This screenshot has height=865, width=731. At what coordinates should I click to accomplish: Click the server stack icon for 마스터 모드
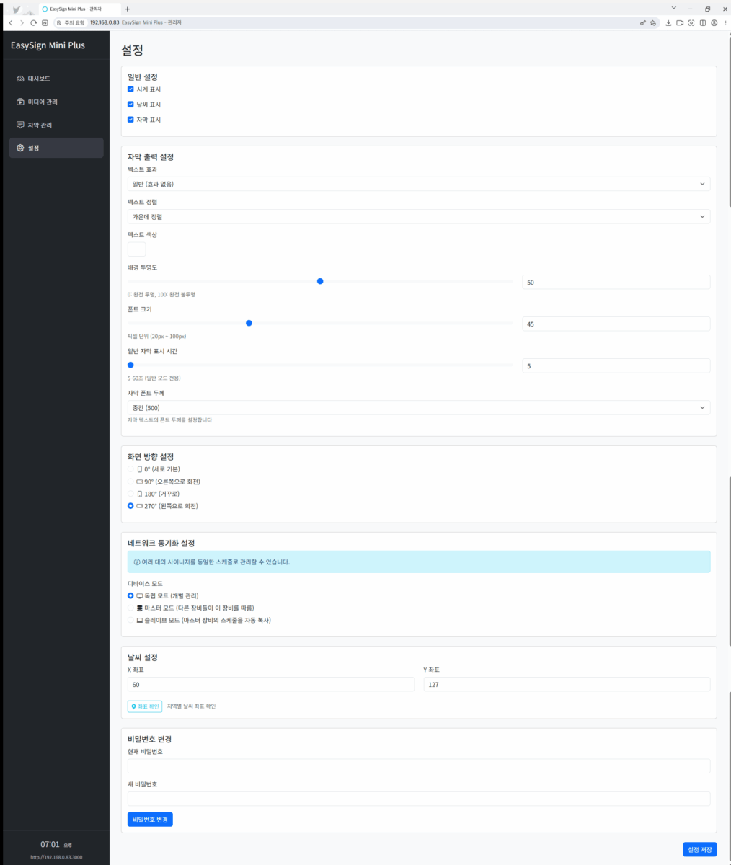(140, 608)
